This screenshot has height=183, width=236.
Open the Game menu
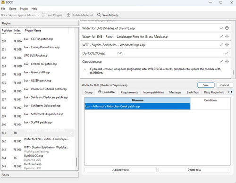pyautogui.click(x=13, y=8)
